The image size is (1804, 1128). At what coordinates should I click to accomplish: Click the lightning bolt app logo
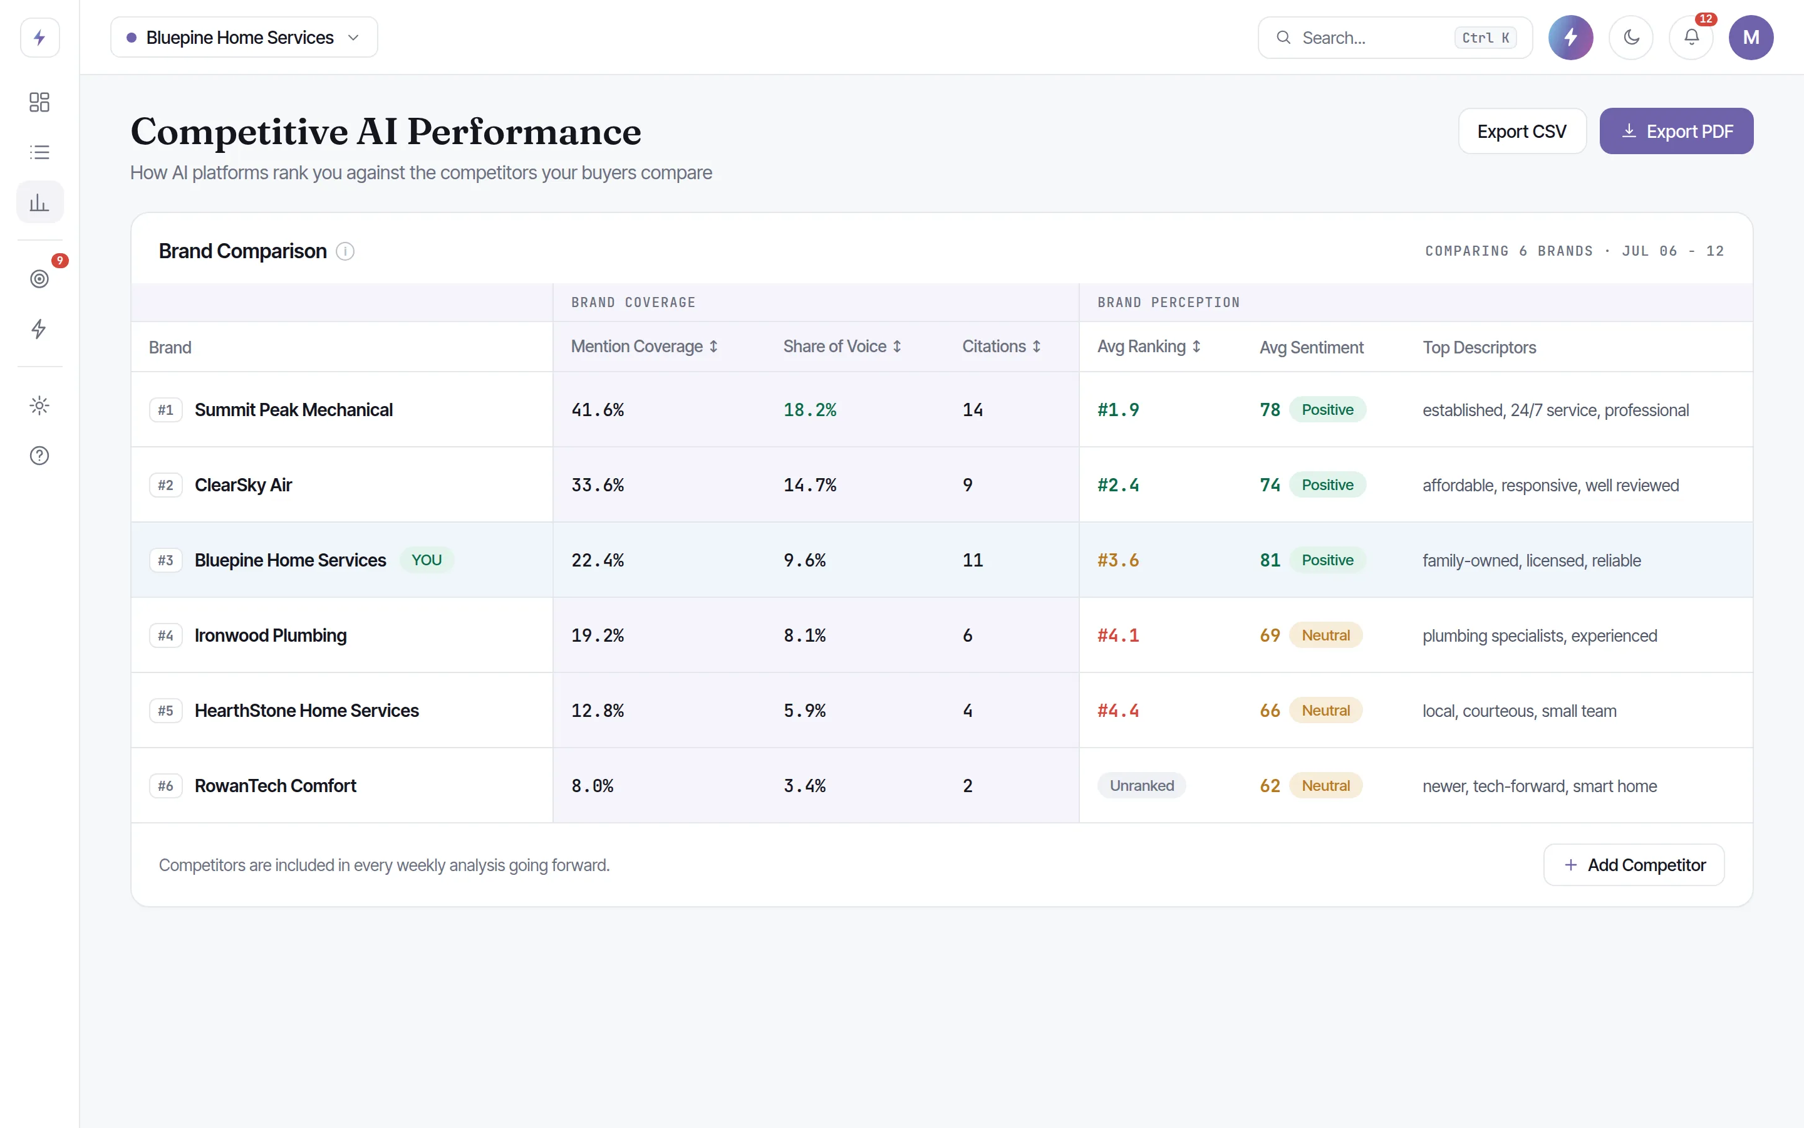point(39,38)
